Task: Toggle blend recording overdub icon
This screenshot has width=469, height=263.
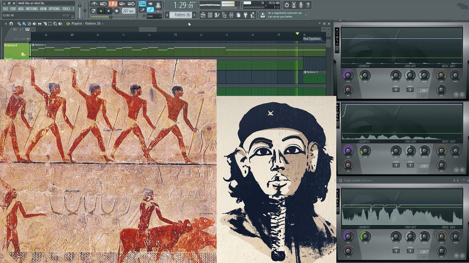Action: (122, 4)
